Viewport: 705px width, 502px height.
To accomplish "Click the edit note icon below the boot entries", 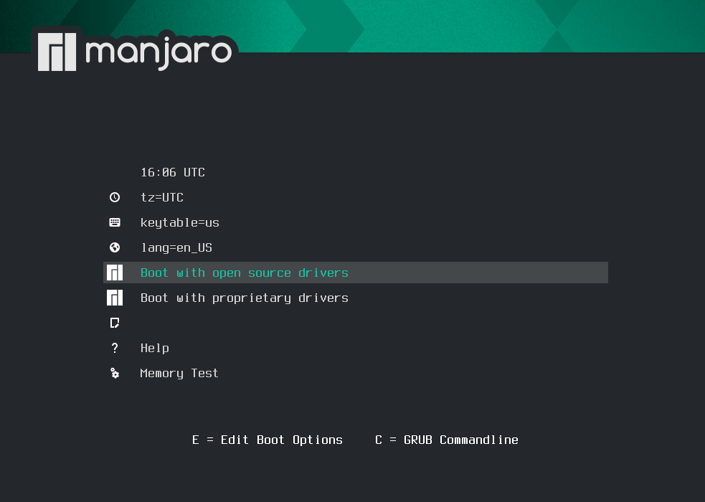I will (115, 323).
